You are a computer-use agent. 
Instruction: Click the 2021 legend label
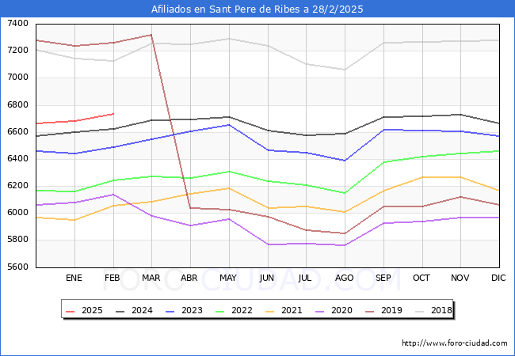tap(292, 310)
